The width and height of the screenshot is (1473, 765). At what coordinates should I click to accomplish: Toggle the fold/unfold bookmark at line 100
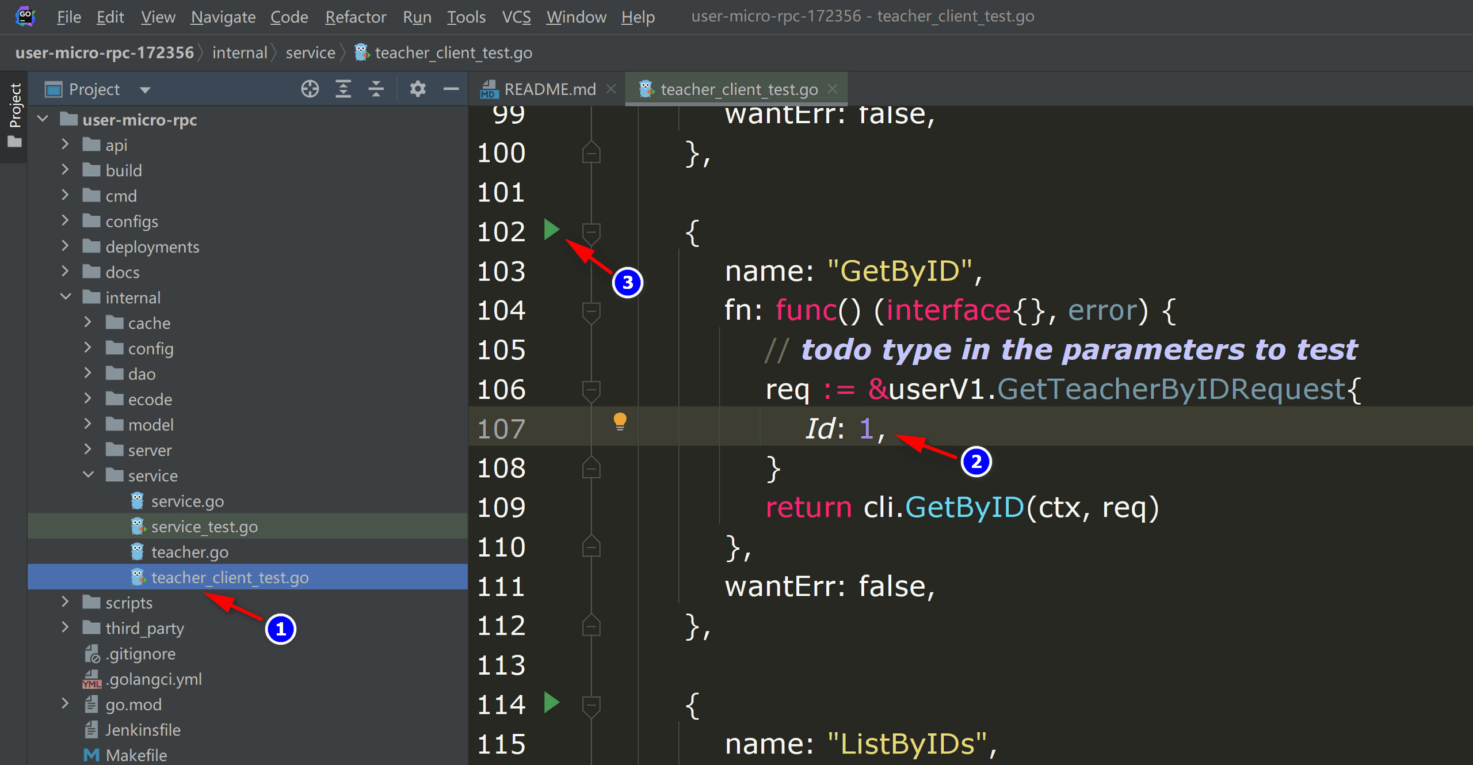pos(592,153)
